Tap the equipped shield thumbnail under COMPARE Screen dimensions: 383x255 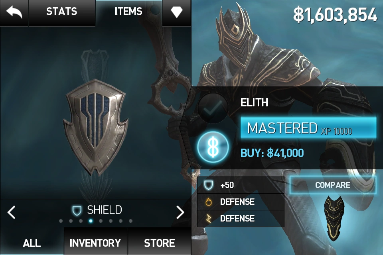pos(334,218)
